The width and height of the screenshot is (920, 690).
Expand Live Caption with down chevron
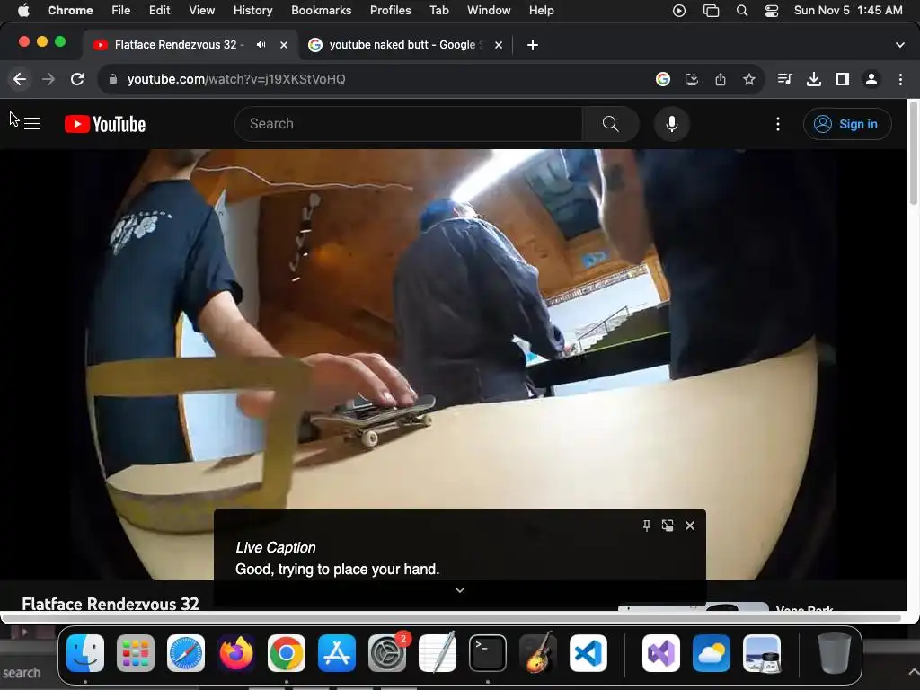click(x=460, y=590)
